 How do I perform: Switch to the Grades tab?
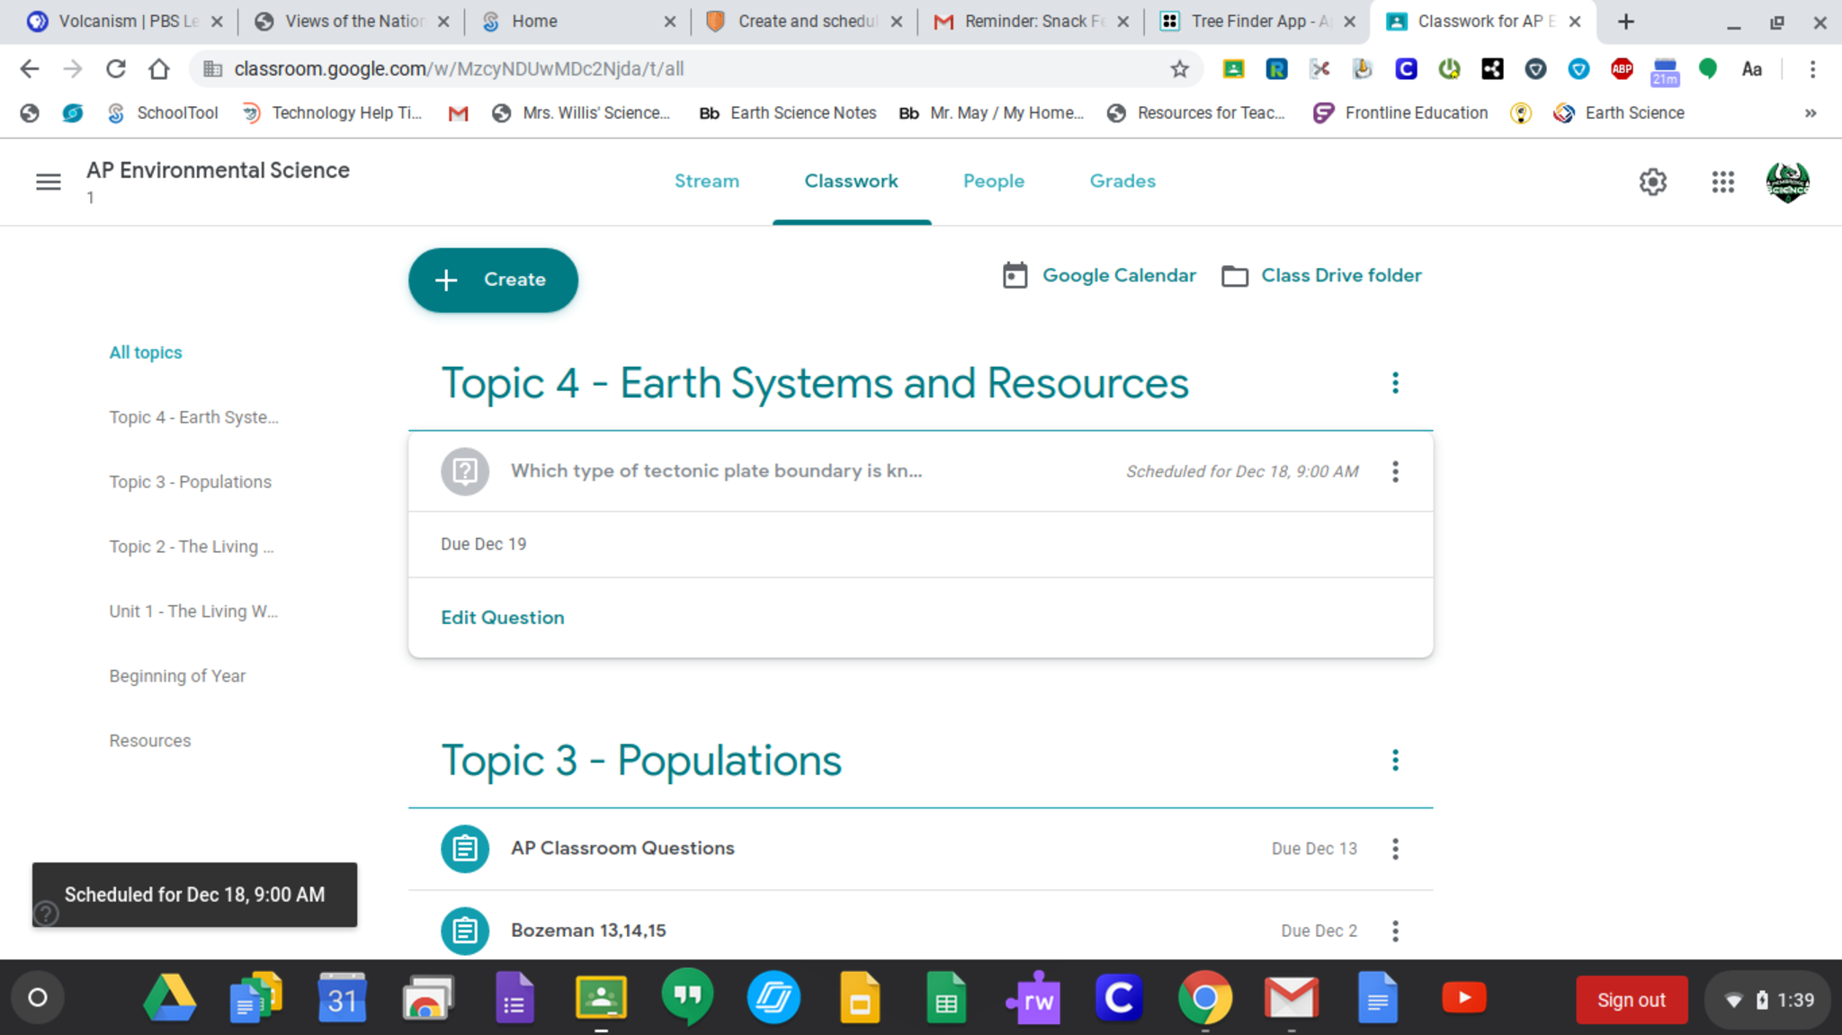1122,182
